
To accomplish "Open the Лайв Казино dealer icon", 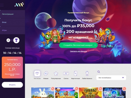I will pyautogui.click(x=87, y=73).
